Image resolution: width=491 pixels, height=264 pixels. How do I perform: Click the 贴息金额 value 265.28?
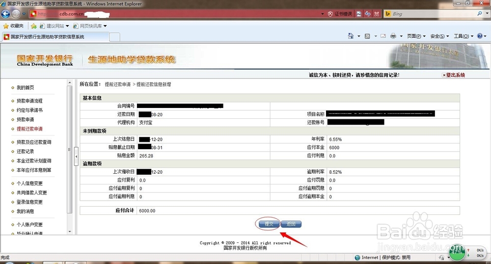pos(146,156)
